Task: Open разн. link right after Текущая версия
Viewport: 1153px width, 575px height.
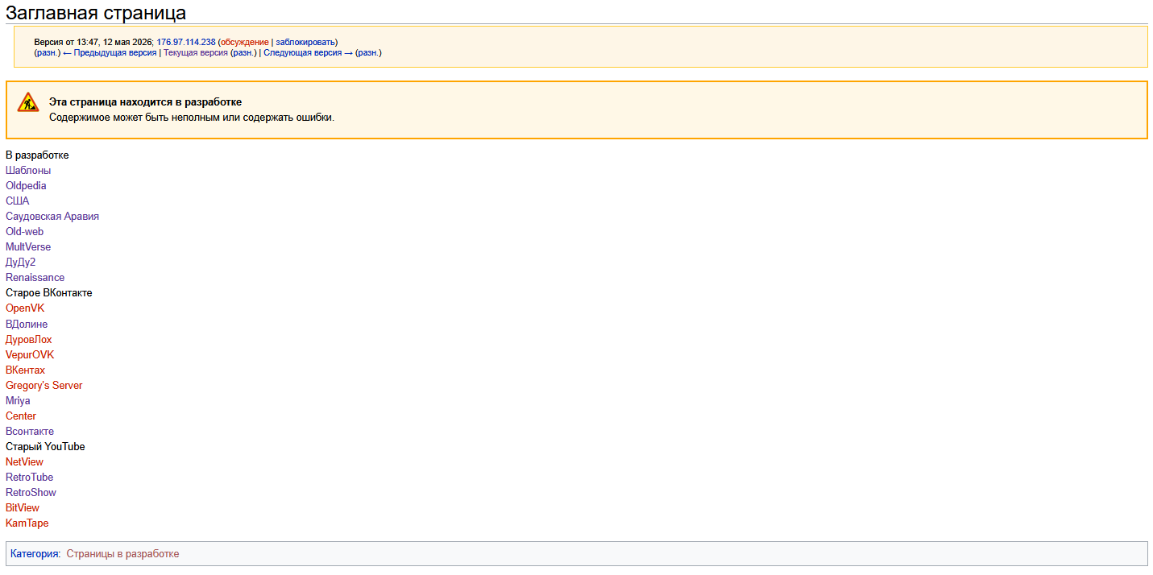Action: (x=243, y=52)
